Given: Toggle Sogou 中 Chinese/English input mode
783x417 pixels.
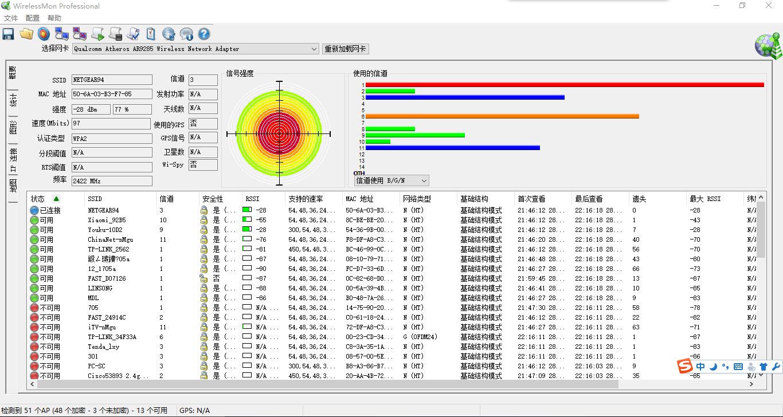Looking at the screenshot, I should pos(700,367).
